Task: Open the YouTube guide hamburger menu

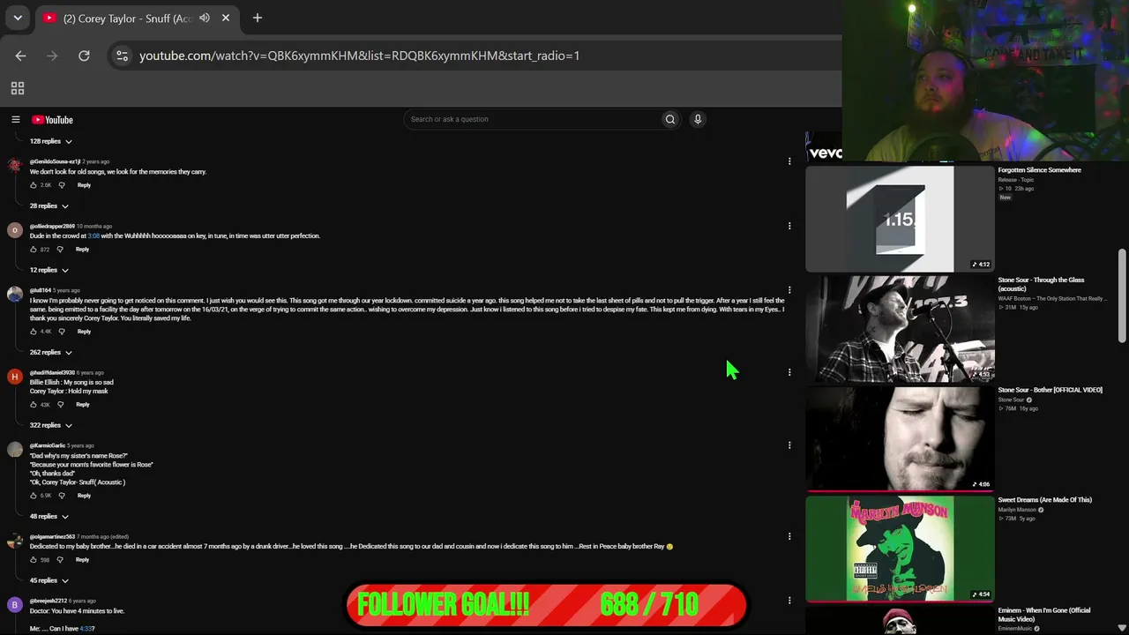Action: pyautogui.click(x=16, y=120)
